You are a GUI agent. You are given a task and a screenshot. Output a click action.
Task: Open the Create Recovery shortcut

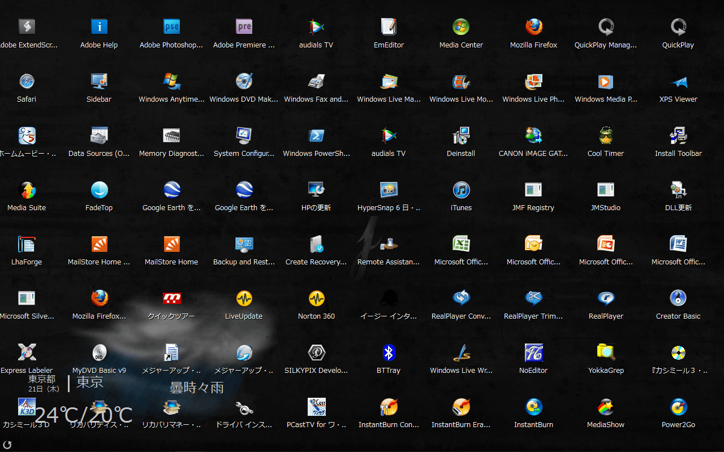coord(316,244)
